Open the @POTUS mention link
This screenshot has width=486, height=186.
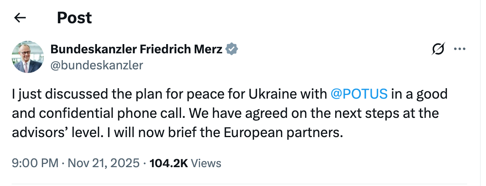coord(359,94)
